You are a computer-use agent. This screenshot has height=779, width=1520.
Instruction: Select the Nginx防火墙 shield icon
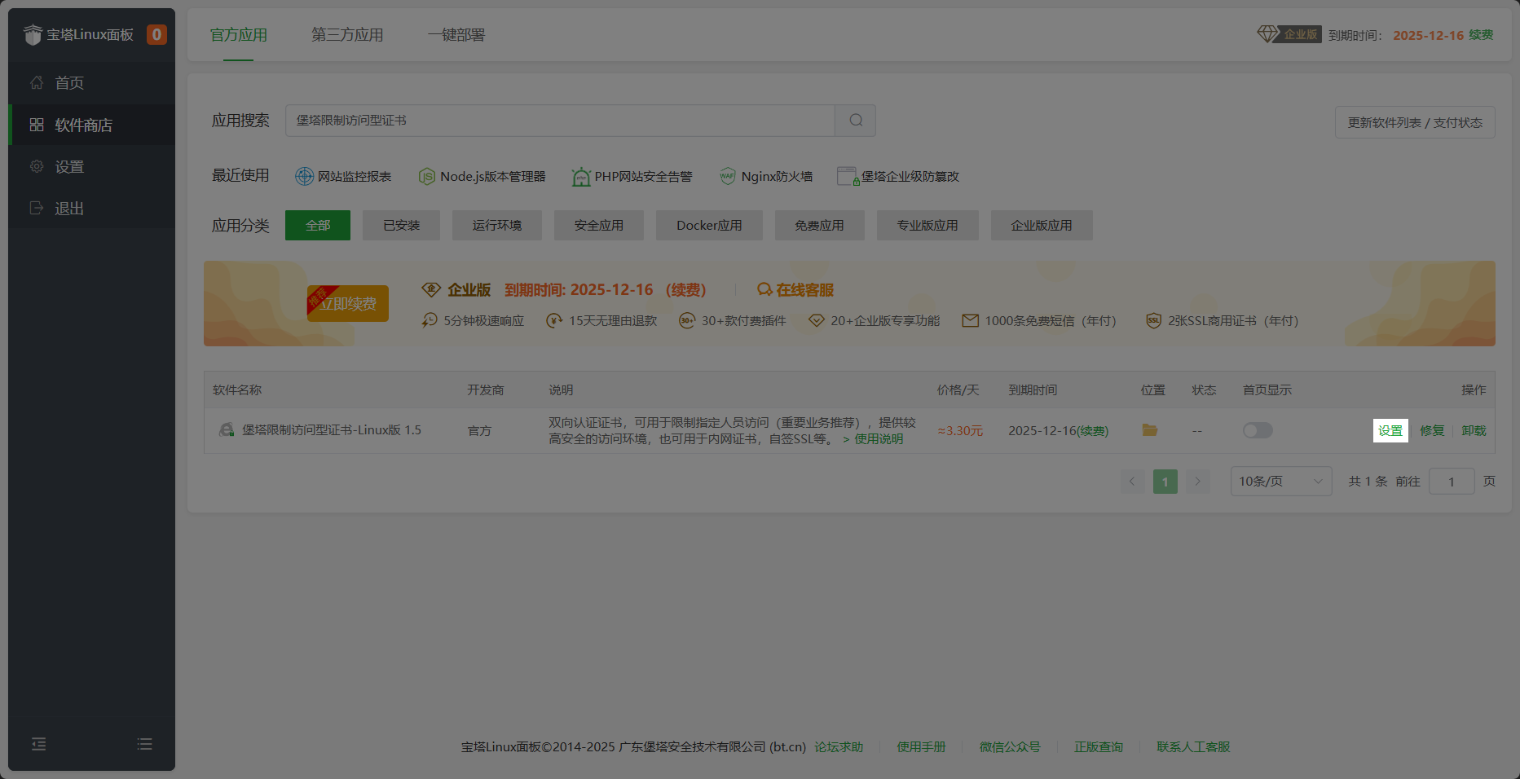(x=726, y=176)
